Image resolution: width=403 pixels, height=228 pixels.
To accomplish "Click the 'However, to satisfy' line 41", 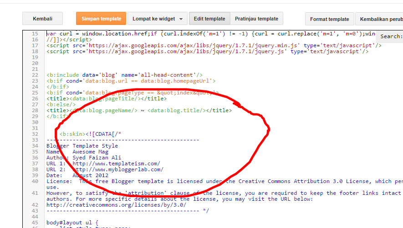I will [x=224, y=196].
